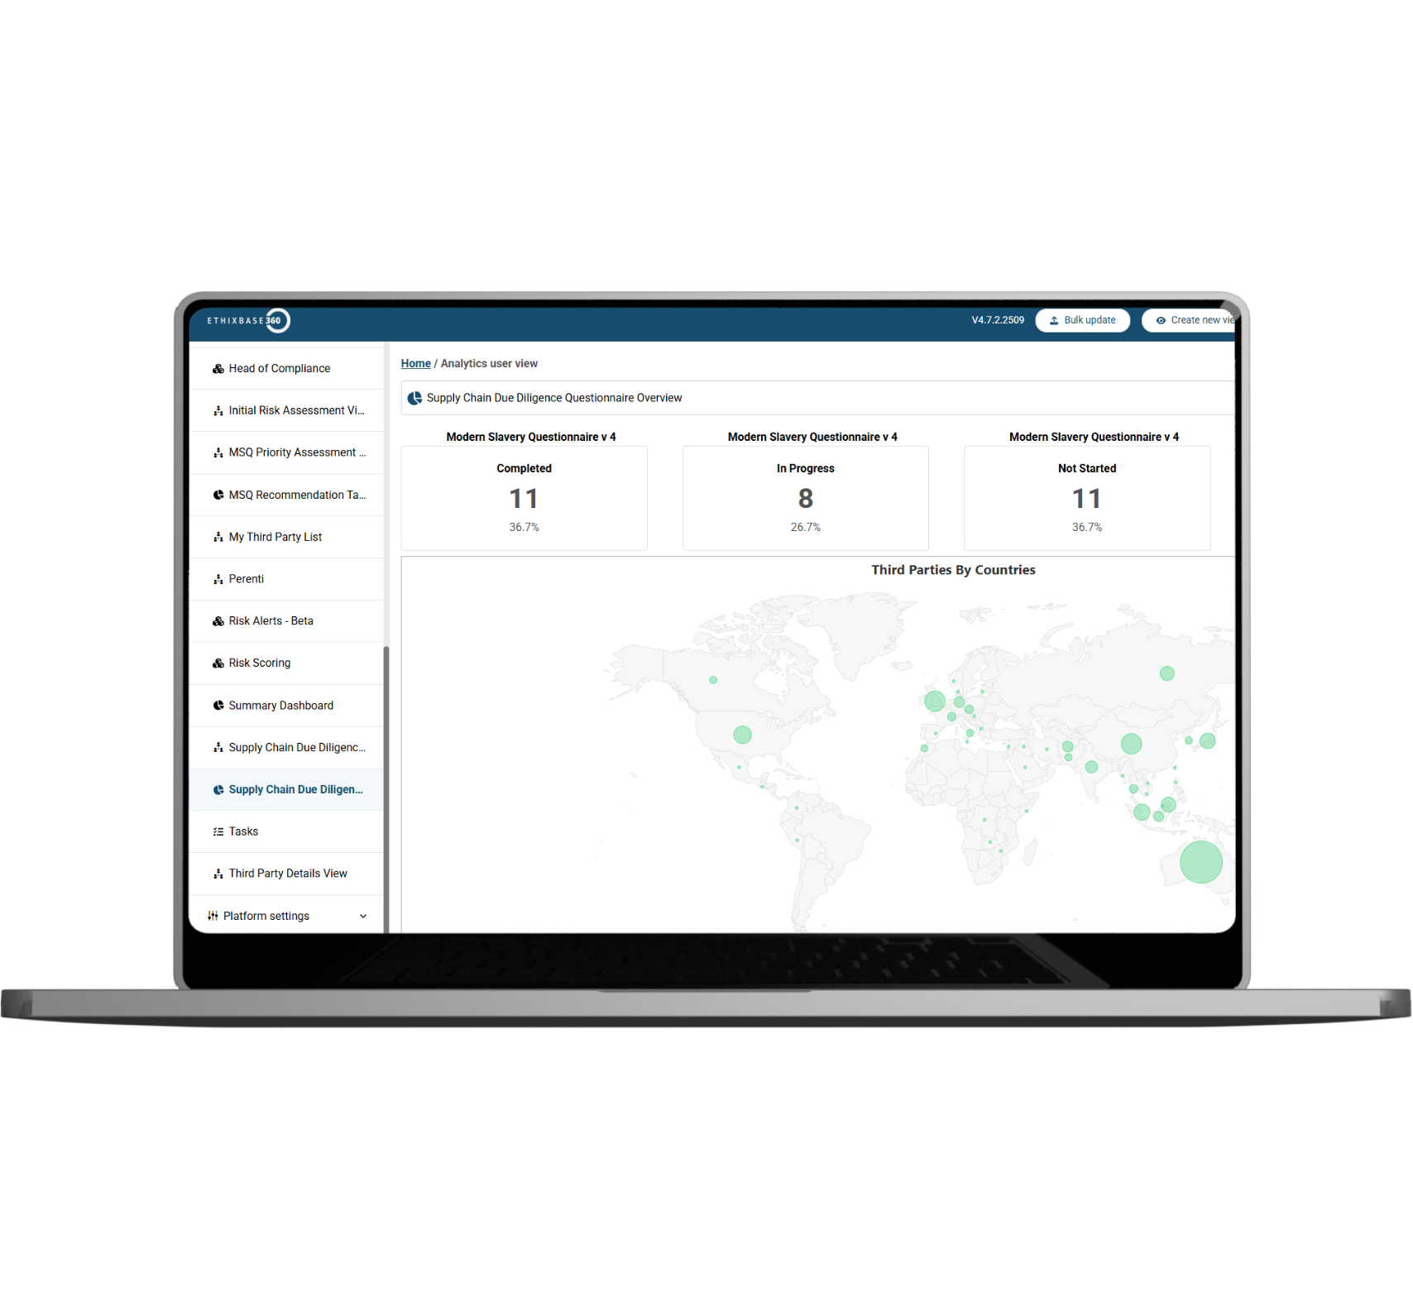The image size is (1413, 1293).
Task: Collapse Platform settings using its chevron
Action: (x=362, y=916)
